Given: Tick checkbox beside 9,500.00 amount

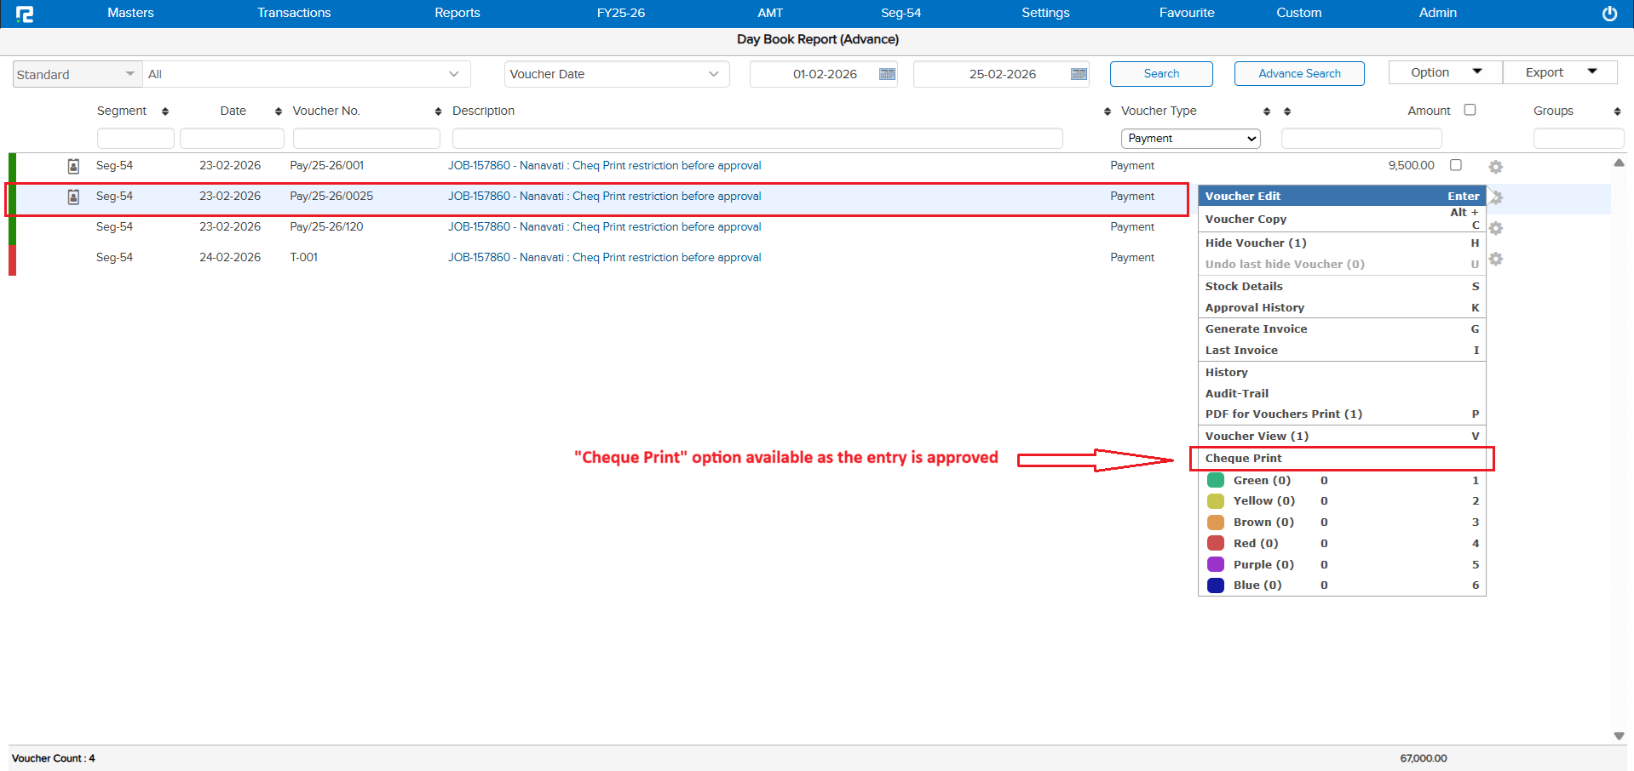Looking at the screenshot, I should point(1456,165).
